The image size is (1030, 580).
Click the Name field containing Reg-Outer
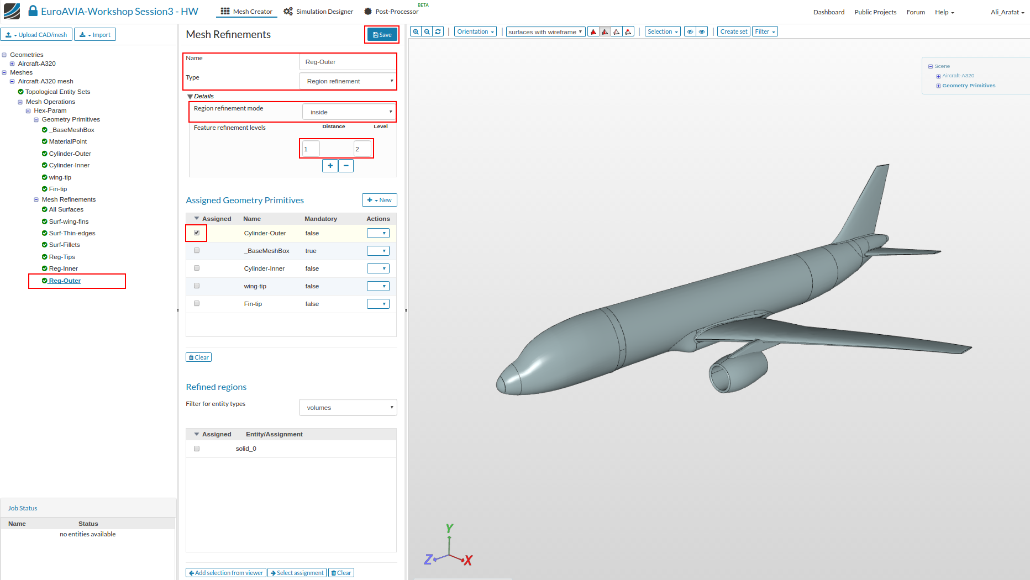(x=348, y=62)
